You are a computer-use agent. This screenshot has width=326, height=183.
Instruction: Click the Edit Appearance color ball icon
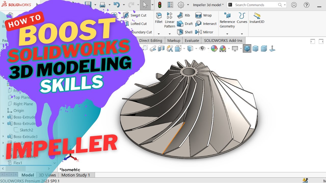point(214,49)
